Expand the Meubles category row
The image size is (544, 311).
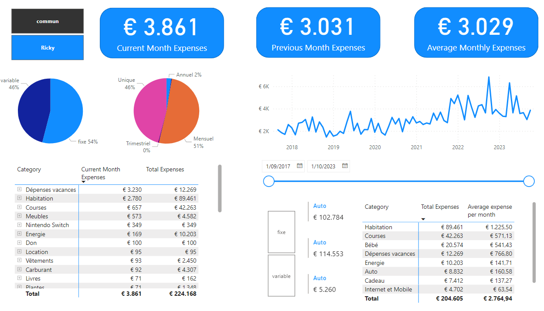[19, 216]
